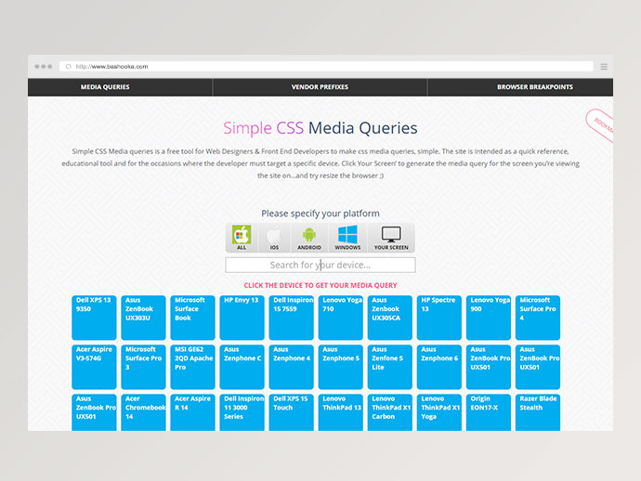641x481 pixels.
Task: Open the Media Queries nav tab
Action: [105, 87]
